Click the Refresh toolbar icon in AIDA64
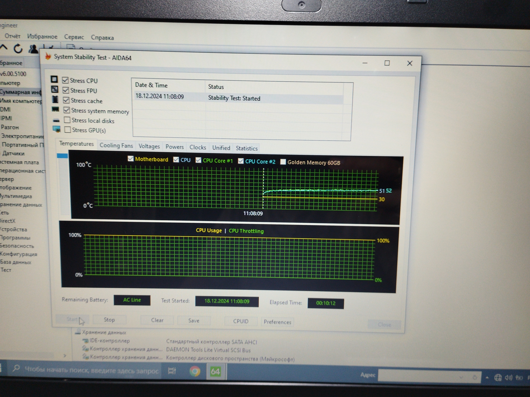This screenshot has height=397, width=530. click(18, 49)
